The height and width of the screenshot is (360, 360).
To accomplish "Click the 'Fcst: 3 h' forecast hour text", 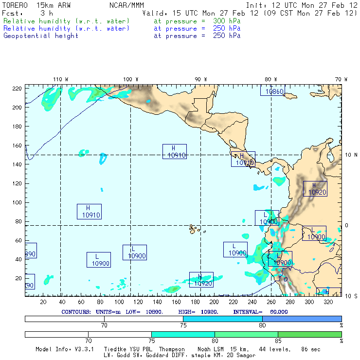I will coord(28,13).
